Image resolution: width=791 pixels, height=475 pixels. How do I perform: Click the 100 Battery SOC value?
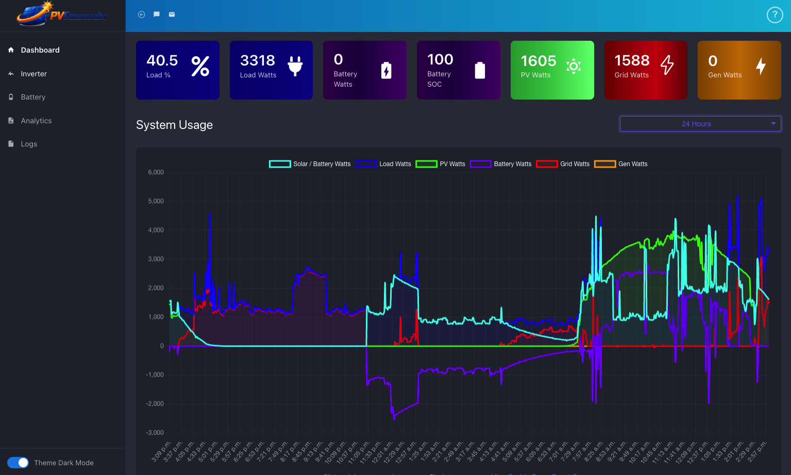click(440, 59)
